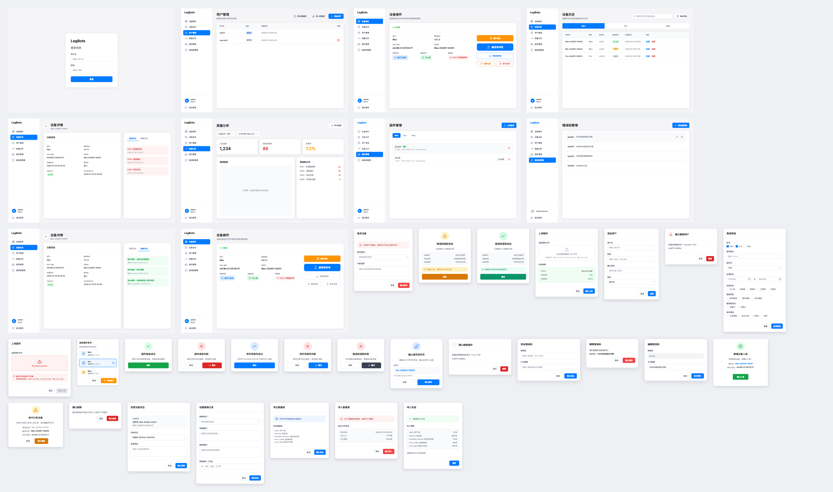Select Mini model cube in 选择固件型号

(x=84, y=354)
